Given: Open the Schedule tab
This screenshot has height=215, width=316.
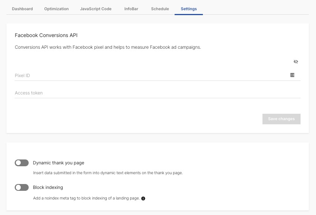Looking at the screenshot, I should coord(160,9).
